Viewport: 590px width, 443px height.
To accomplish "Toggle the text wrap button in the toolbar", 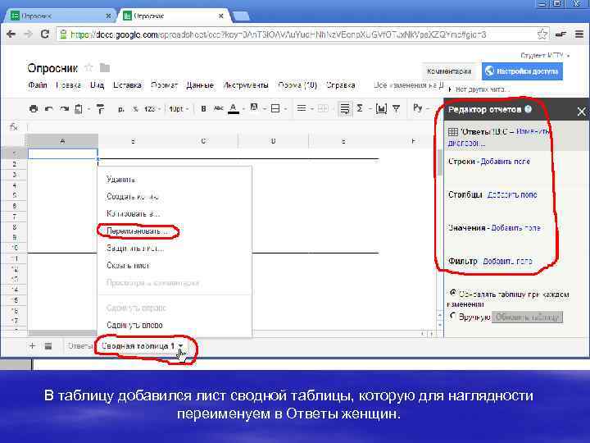I will (345, 109).
